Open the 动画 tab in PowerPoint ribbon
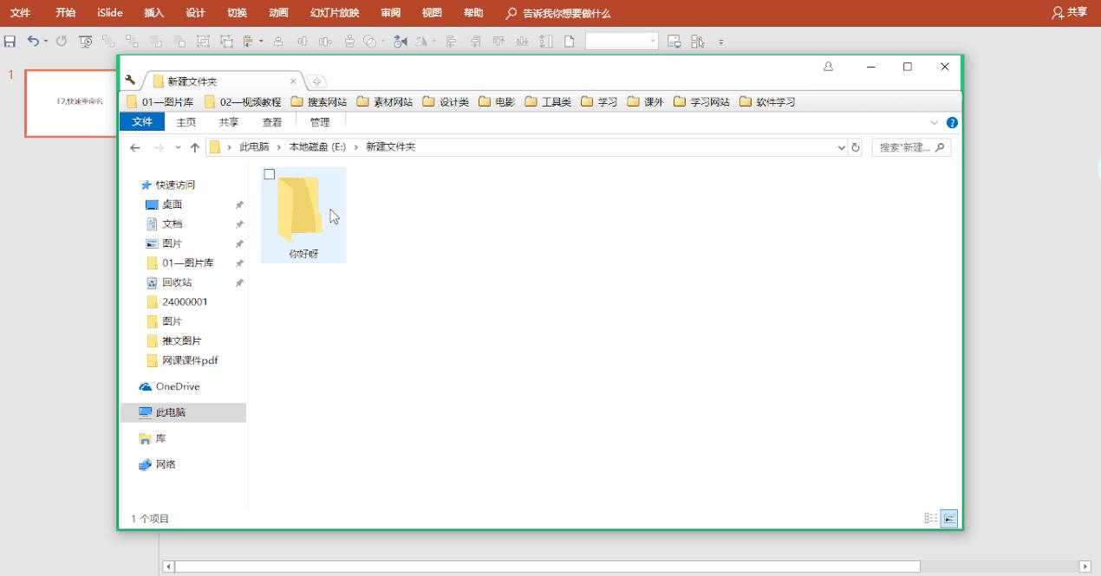This screenshot has height=576, width=1101. click(277, 13)
